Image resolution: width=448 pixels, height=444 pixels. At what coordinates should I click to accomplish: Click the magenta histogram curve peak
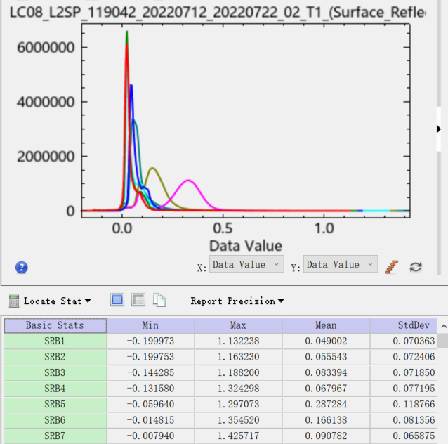188,181
